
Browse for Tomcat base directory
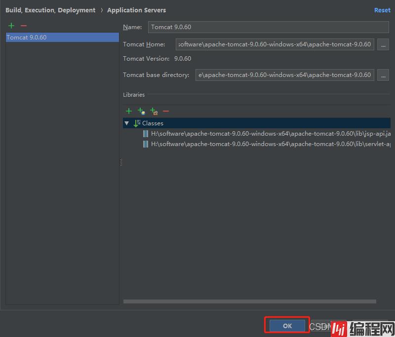tap(383, 75)
